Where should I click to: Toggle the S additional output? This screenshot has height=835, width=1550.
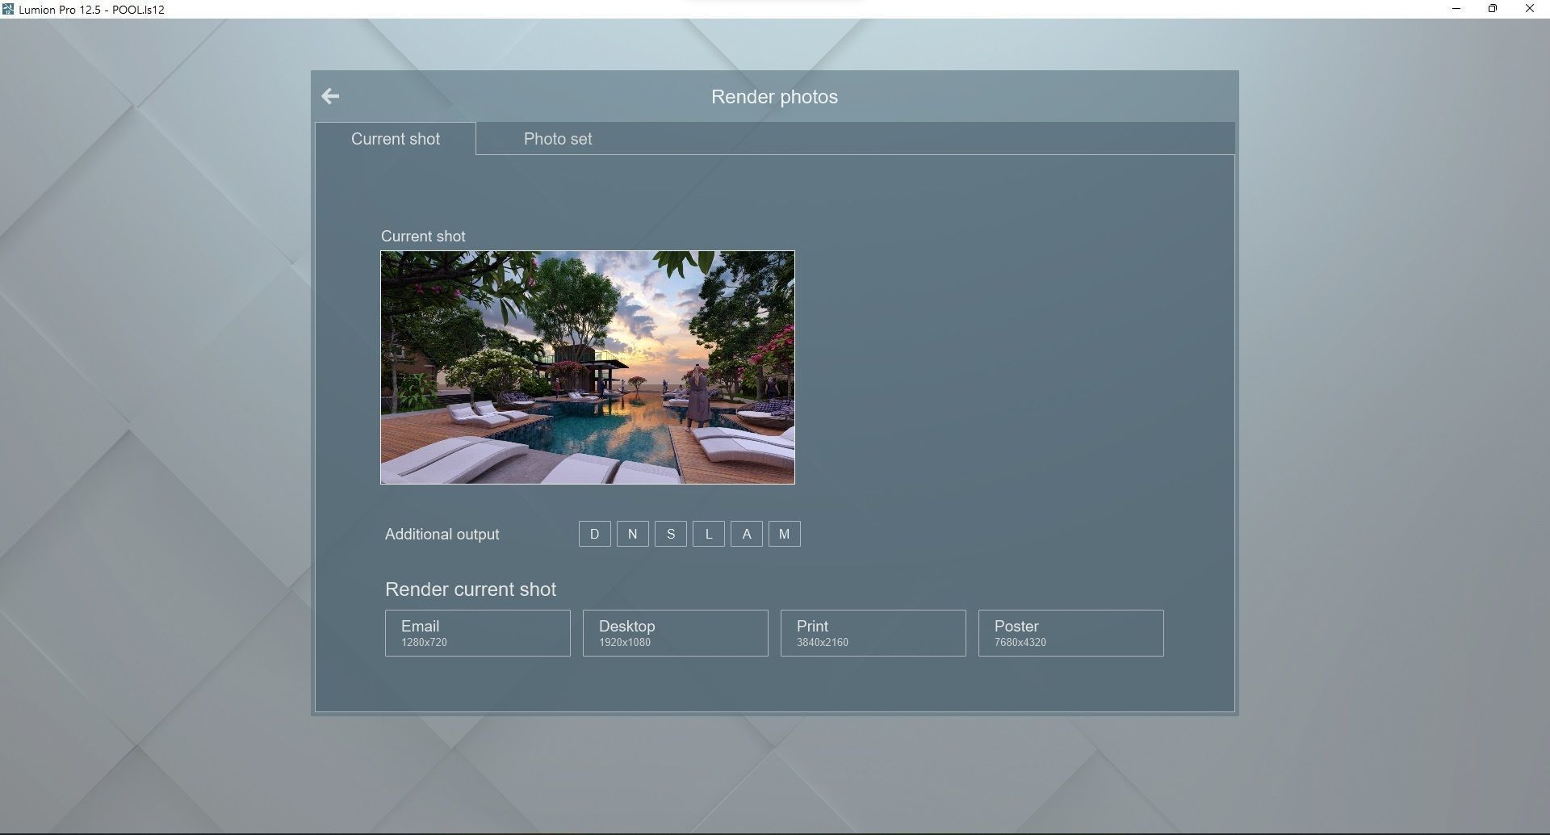point(671,534)
